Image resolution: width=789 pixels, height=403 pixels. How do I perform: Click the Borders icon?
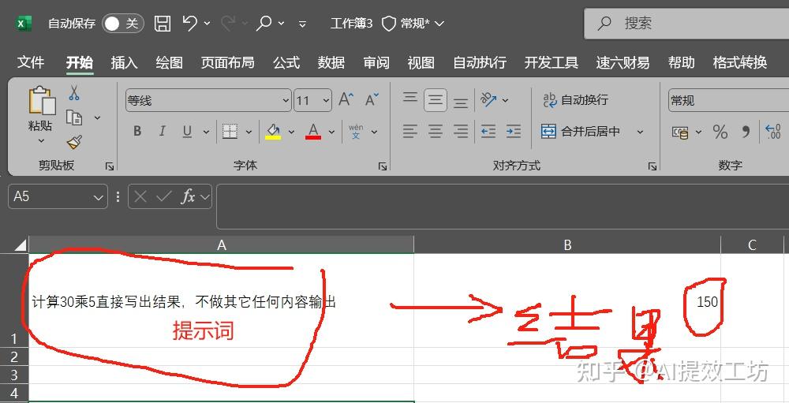[x=230, y=132]
